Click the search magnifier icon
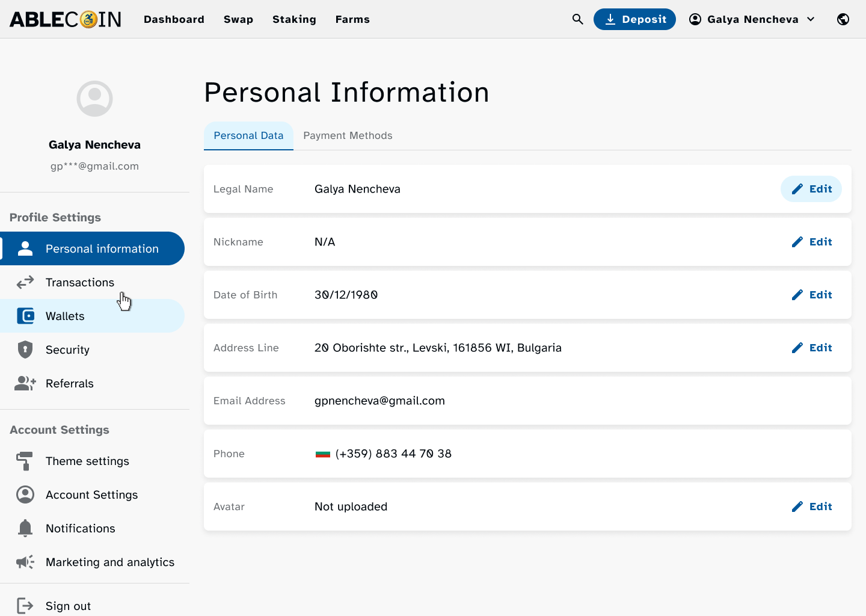This screenshot has height=616, width=866. point(577,19)
